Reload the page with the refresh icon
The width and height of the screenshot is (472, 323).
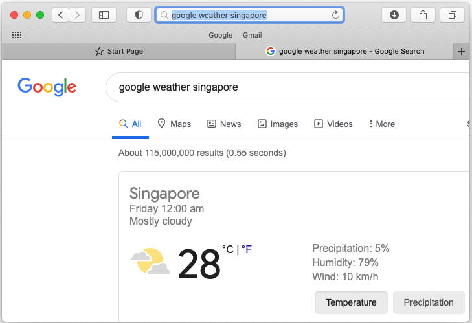[335, 15]
